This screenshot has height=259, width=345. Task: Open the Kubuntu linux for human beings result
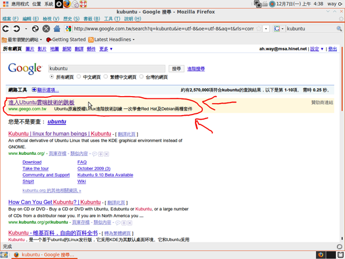tap(60, 134)
